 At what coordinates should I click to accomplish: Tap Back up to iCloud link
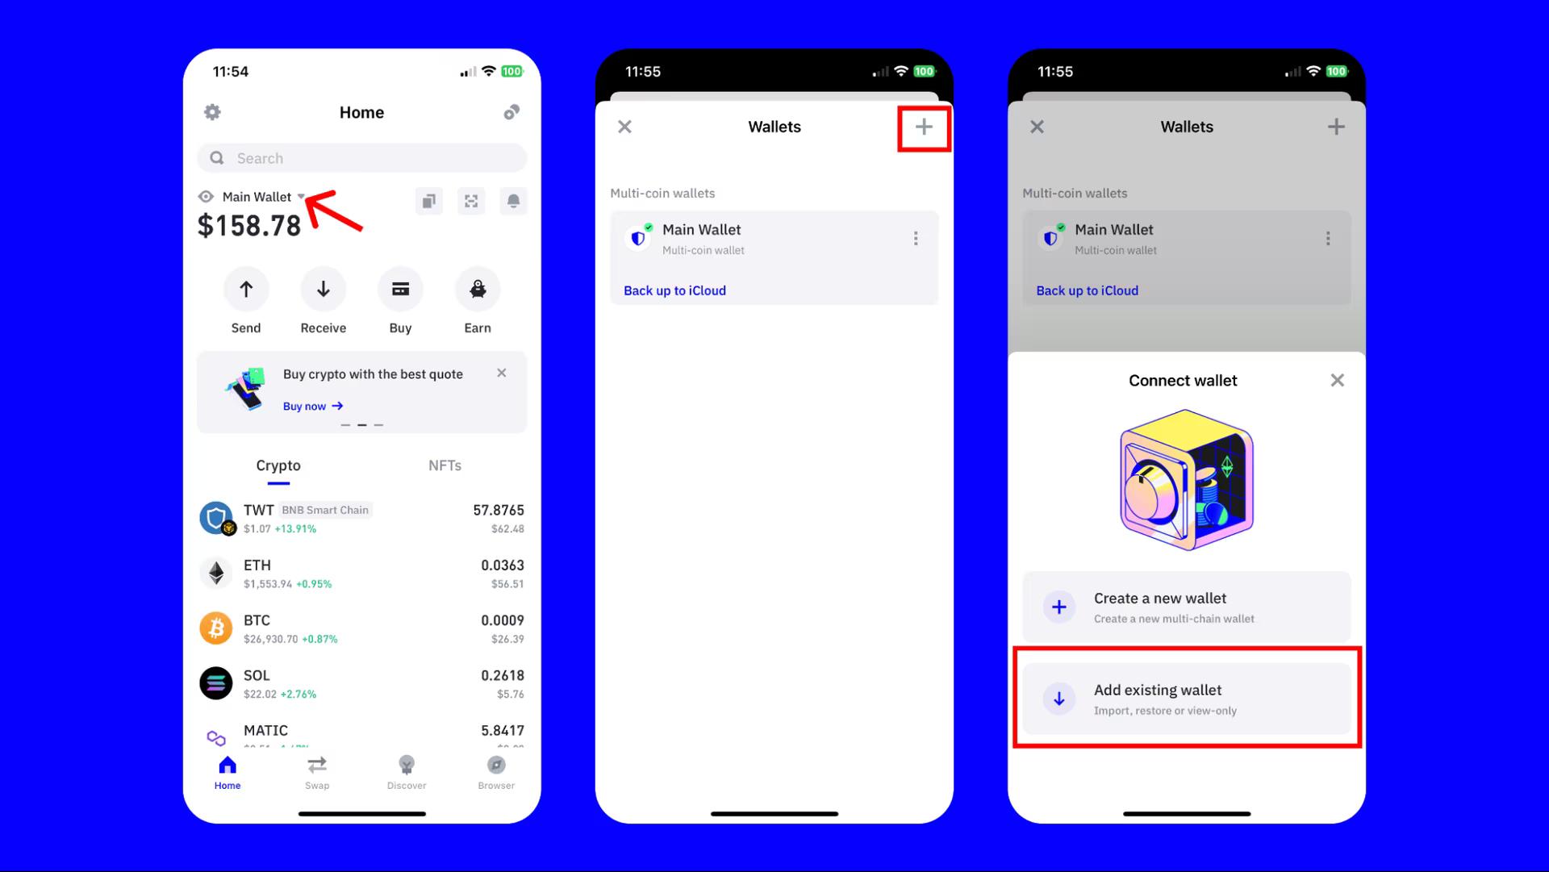click(674, 290)
